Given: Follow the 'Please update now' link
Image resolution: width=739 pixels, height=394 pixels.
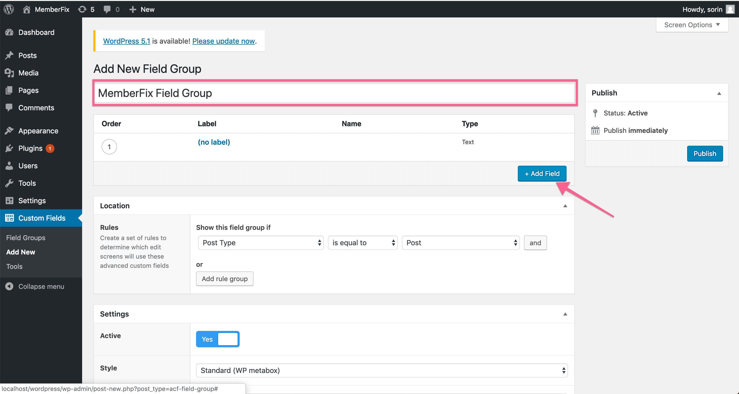Looking at the screenshot, I should tap(223, 41).
